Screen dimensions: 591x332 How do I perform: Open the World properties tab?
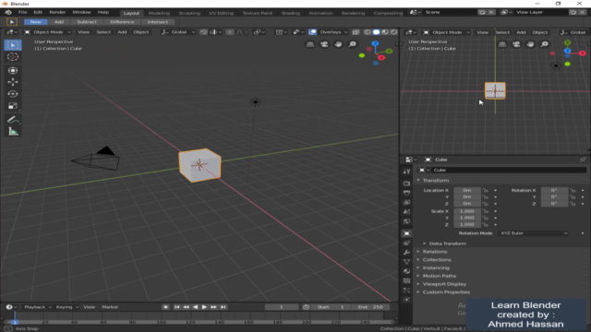[x=406, y=221]
